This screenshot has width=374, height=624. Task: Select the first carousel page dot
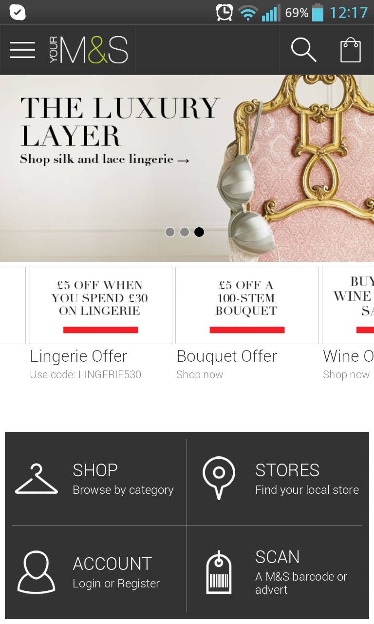point(170,232)
